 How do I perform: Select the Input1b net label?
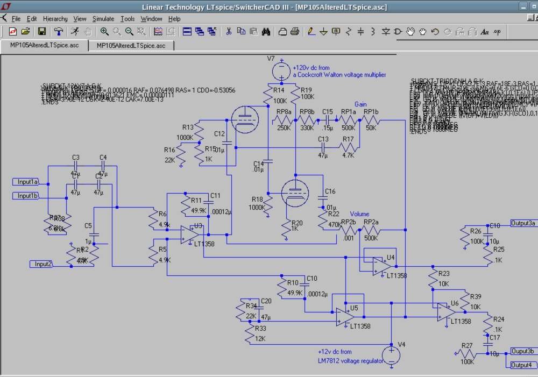[26, 196]
